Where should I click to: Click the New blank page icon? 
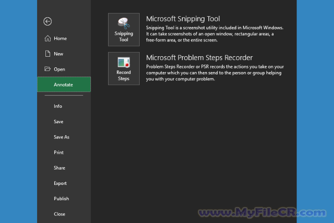pos(48,53)
